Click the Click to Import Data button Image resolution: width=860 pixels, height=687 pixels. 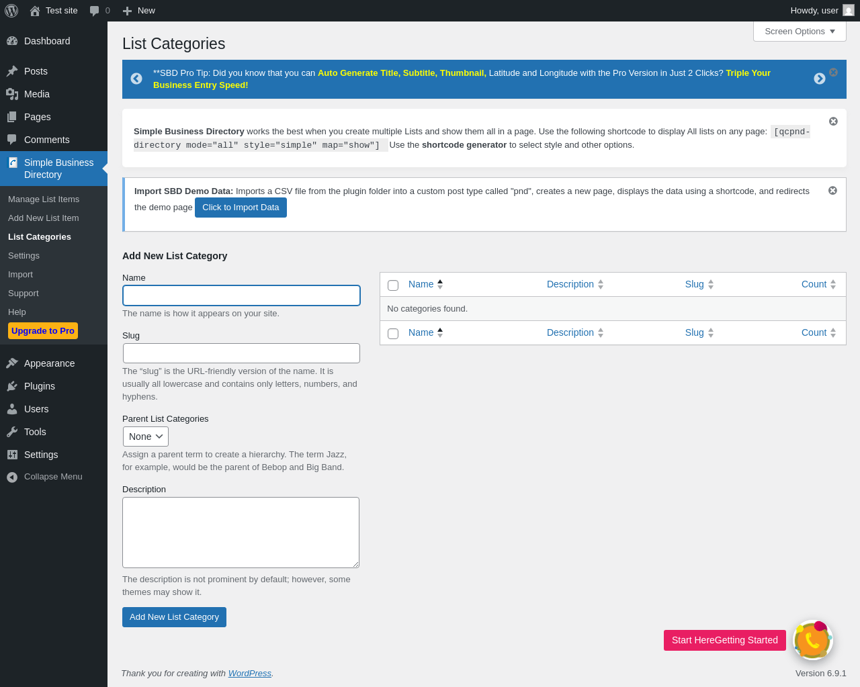[241, 208]
